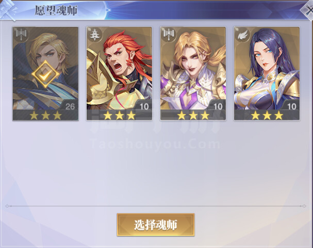The height and width of the screenshot is (248, 313).
Task: Click the star rating under red-haired warrior
Action: (x=119, y=115)
